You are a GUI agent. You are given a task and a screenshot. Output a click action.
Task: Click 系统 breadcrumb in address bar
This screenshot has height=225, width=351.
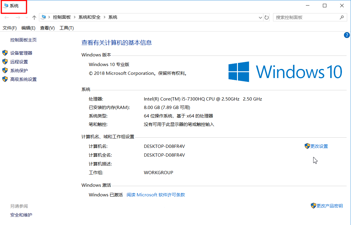point(113,17)
